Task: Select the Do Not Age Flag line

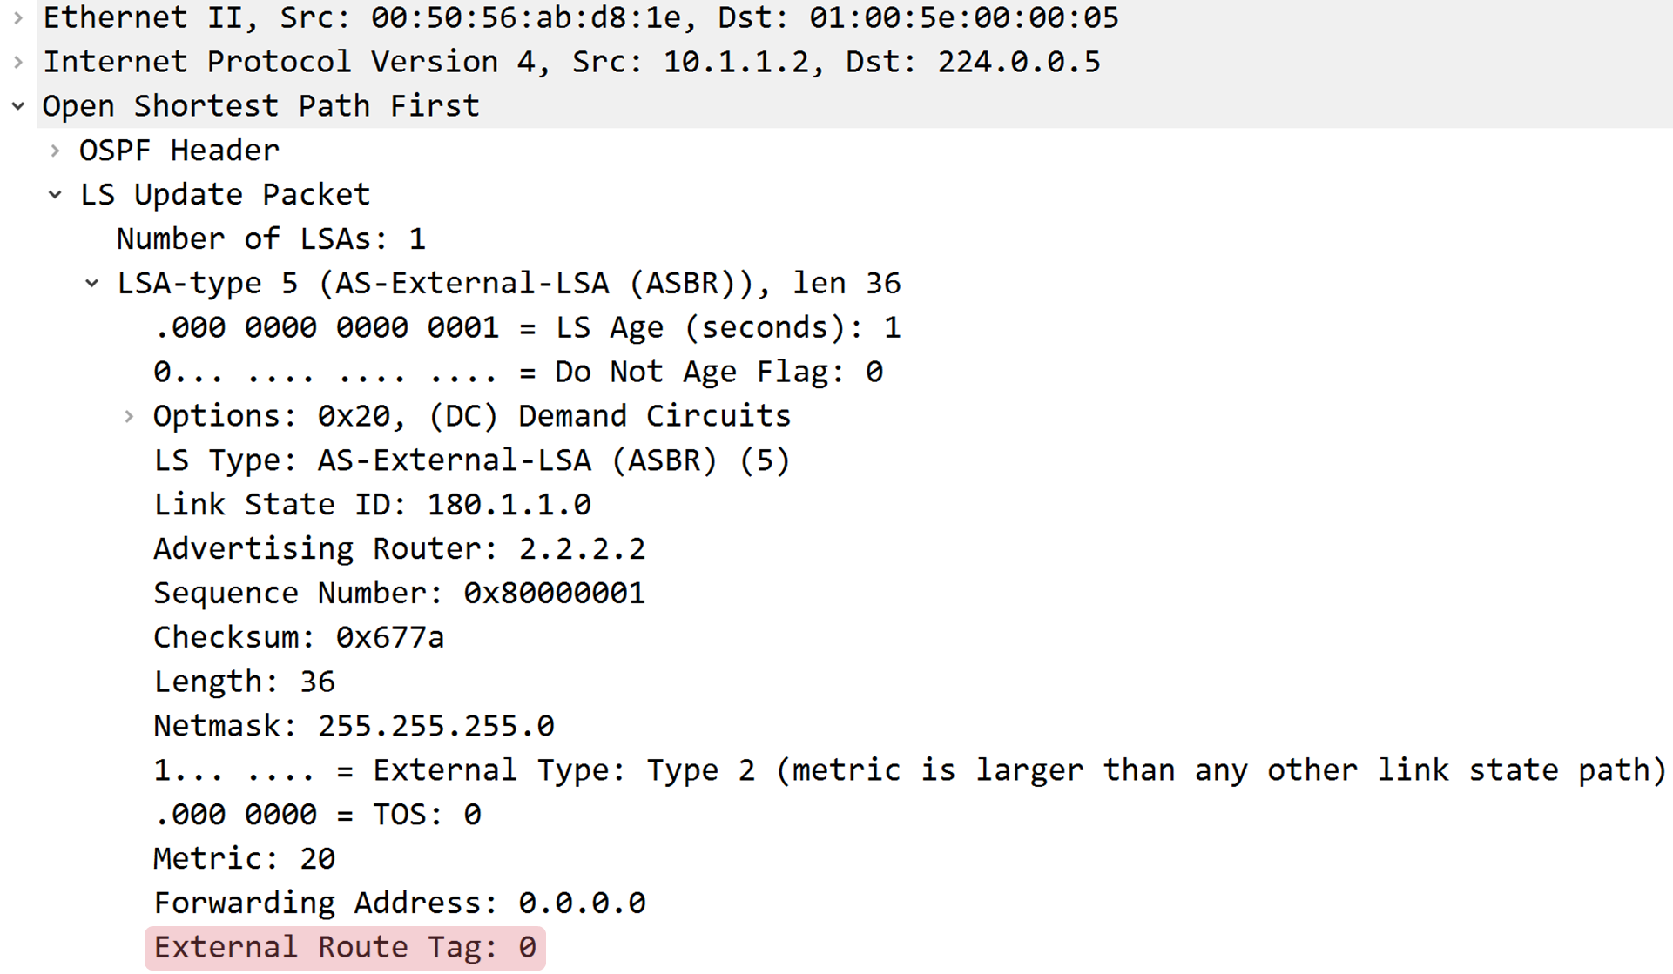Action: [x=518, y=372]
